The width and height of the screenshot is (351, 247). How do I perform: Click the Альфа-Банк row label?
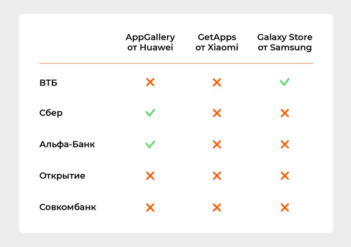click(67, 144)
